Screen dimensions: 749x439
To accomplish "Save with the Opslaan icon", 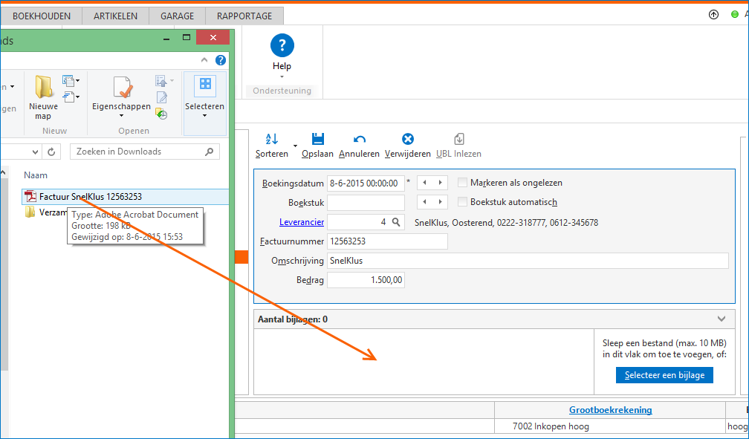I will [318, 139].
